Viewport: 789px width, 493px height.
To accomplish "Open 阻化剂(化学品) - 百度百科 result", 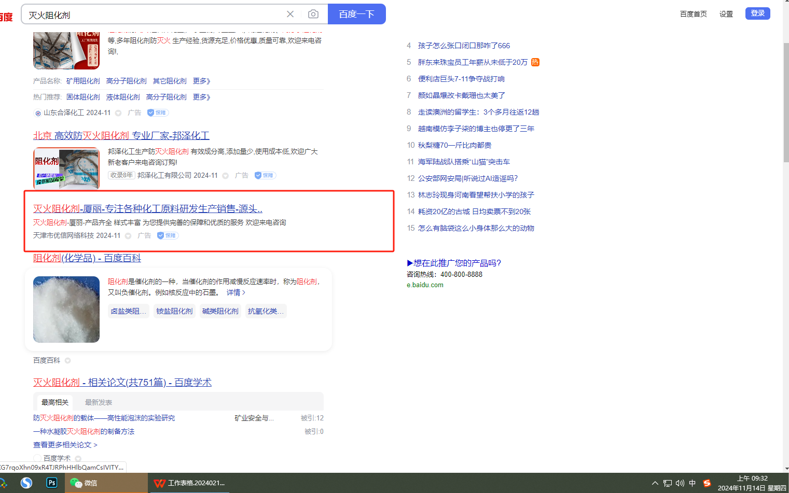I will tap(87, 258).
